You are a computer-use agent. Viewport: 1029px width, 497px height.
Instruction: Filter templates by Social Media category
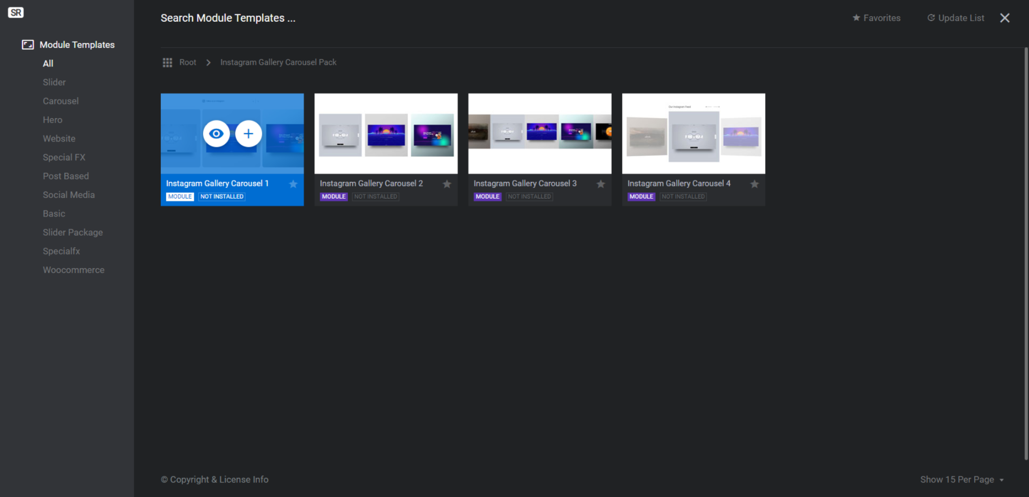pos(69,195)
